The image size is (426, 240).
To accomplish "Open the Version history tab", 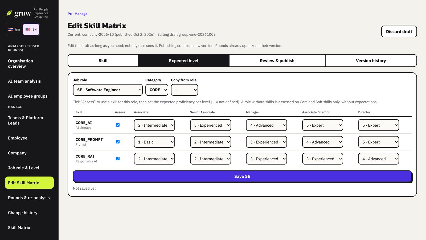I will coord(371,61).
